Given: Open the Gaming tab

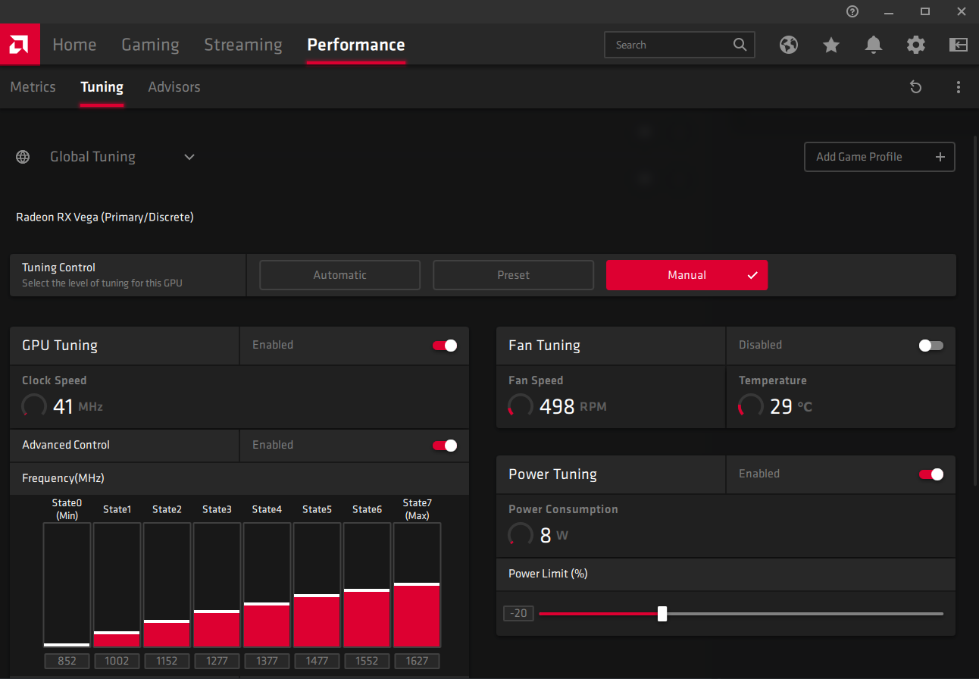Looking at the screenshot, I should pyautogui.click(x=150, y=45).
